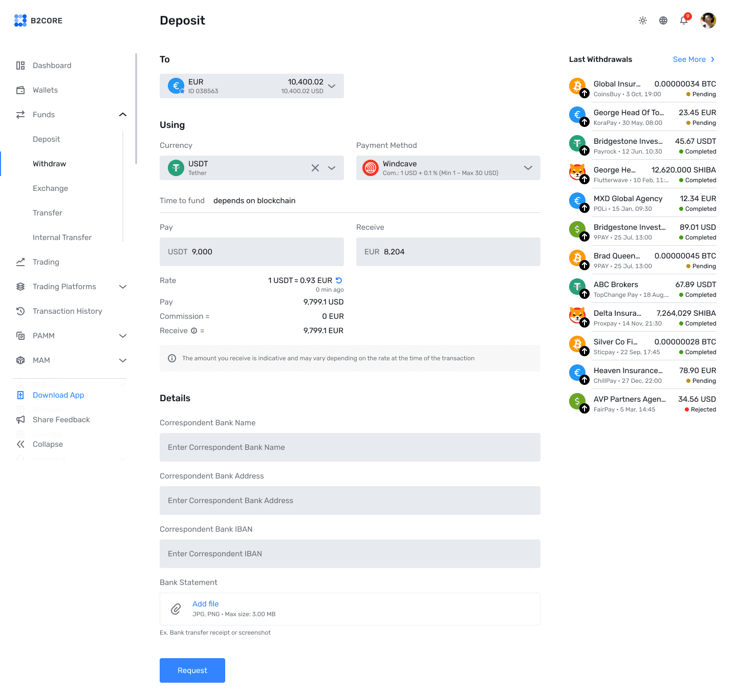This screenshot has height=695, width=737.
Task: Click the Collapse double-chevron icon
Action: coord(20,444)
